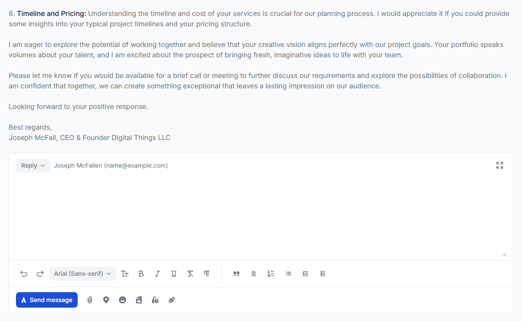Undo the last edit

click(24, 274)
